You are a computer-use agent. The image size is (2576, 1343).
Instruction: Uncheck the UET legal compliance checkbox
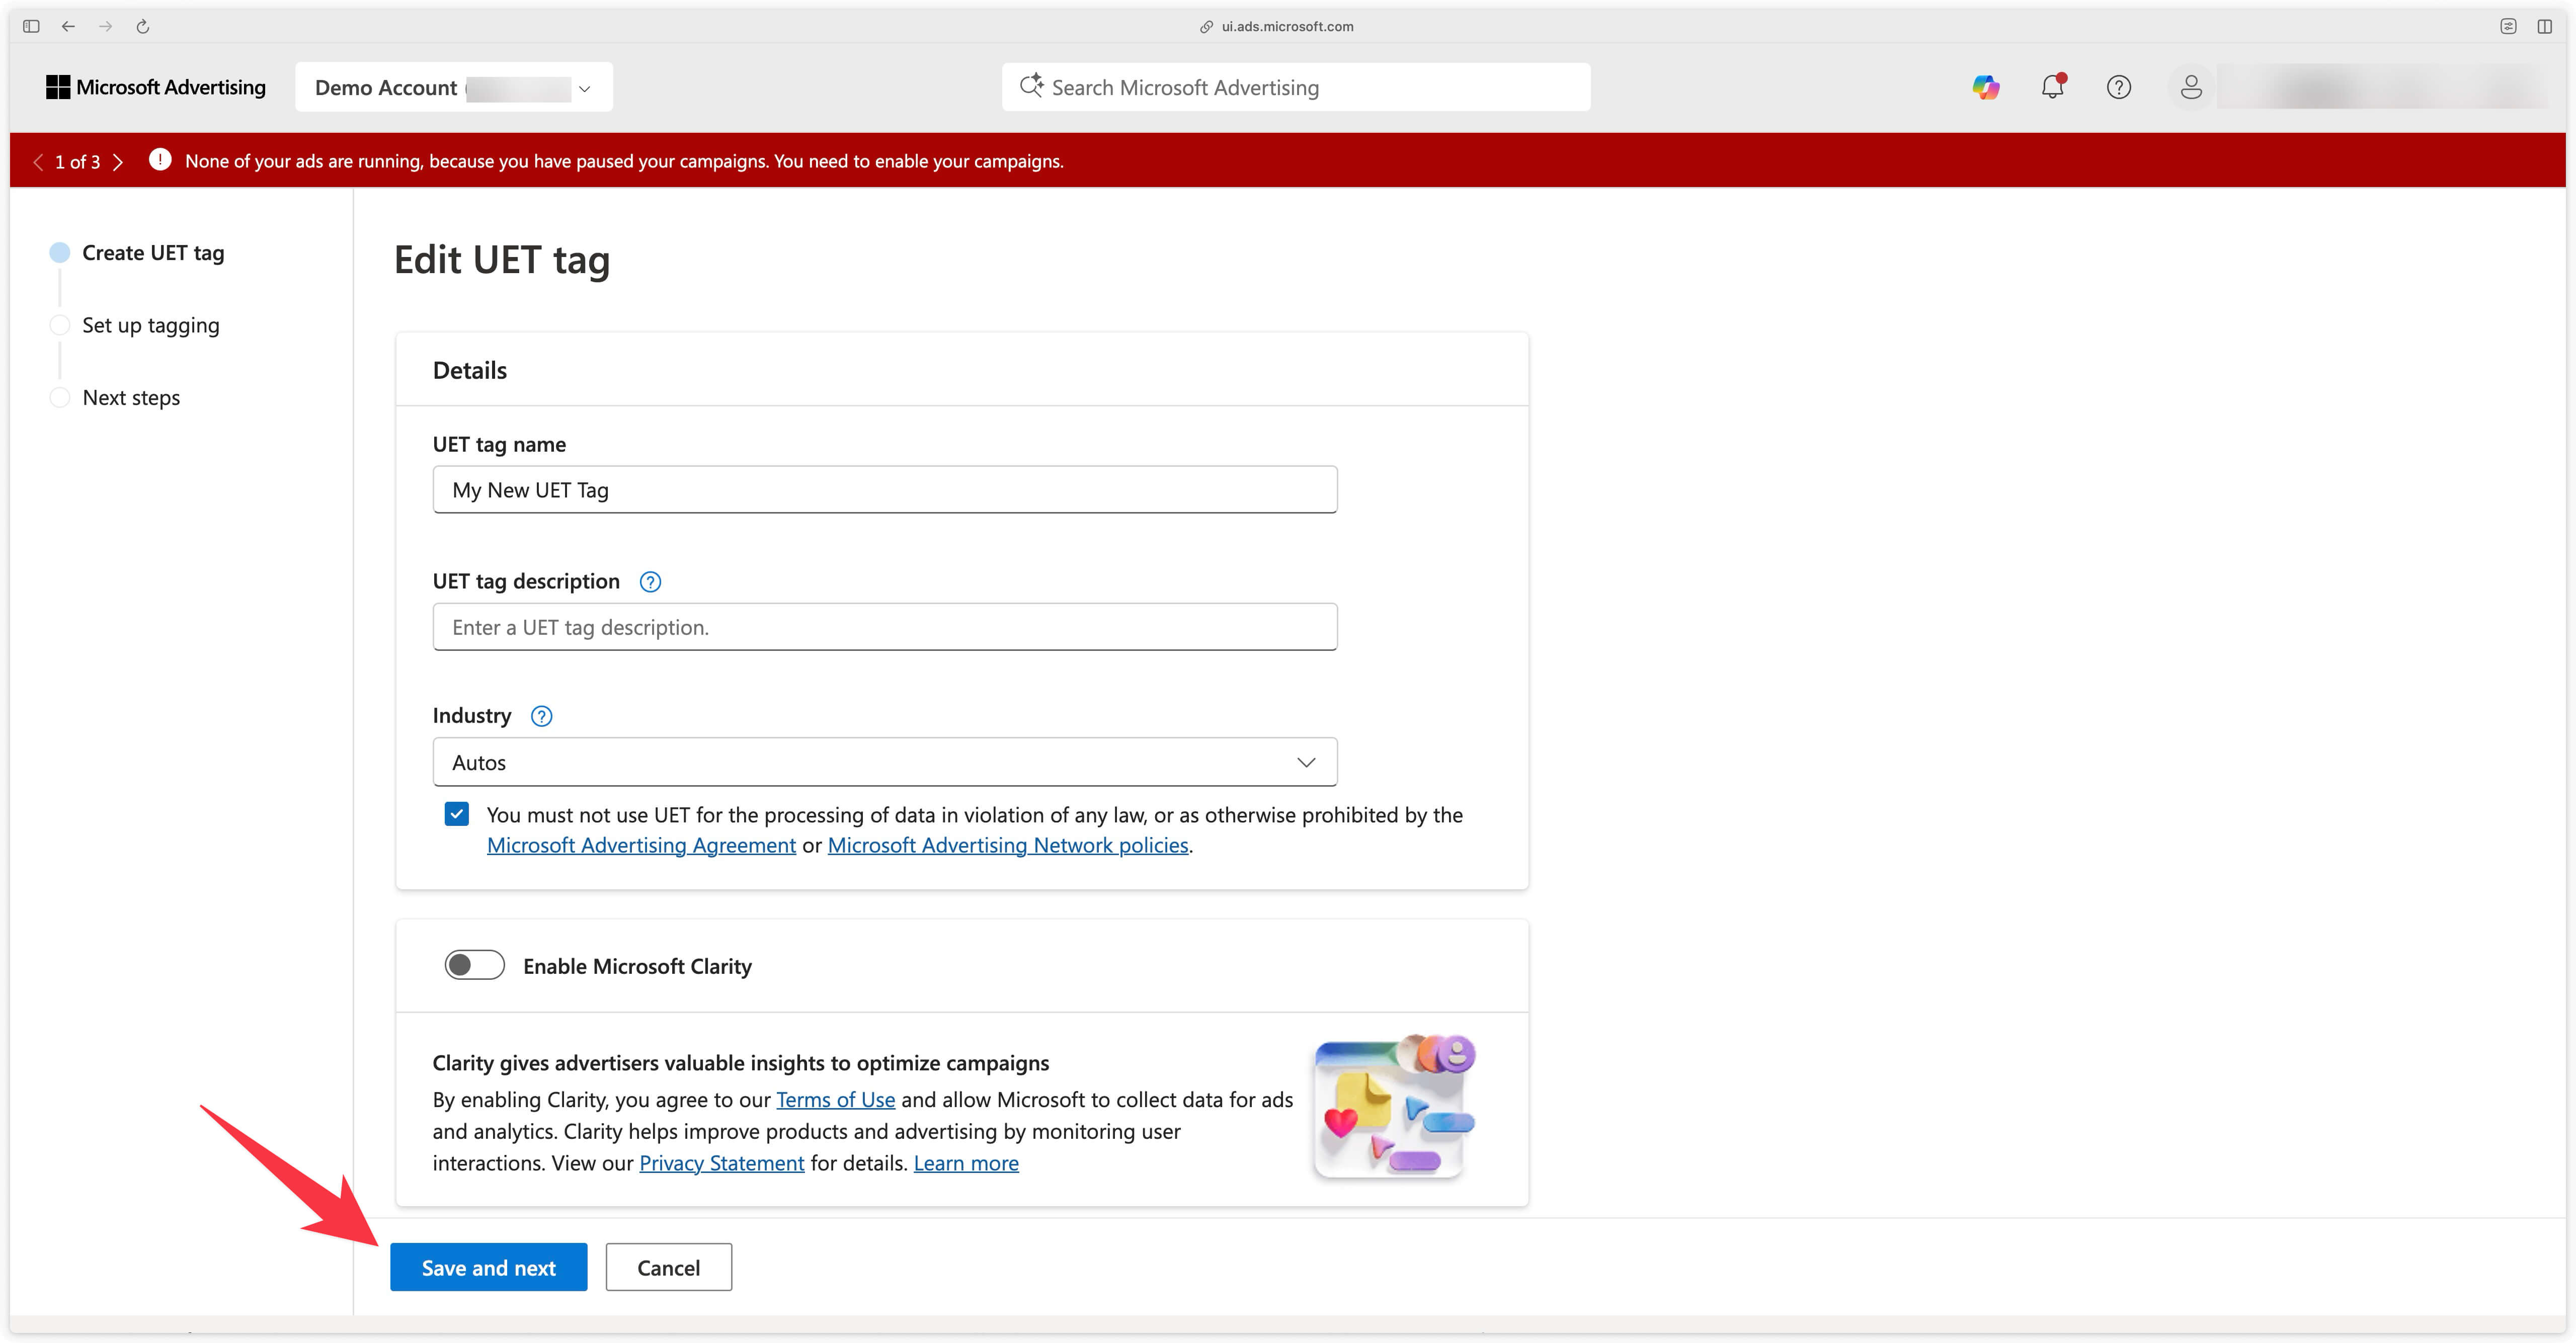pos(457,814)
